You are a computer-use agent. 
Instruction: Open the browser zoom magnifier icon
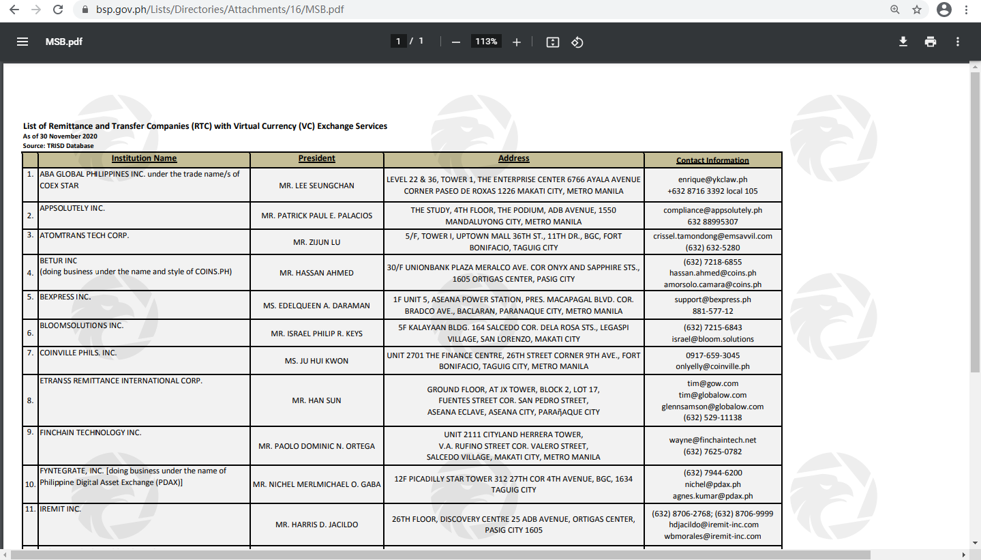pyautogui.click(x=895, y=10)
